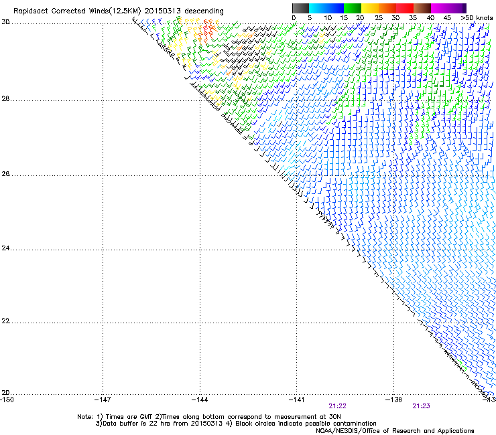Click the latitude label '22'
Screen dimensions: 496x435
tap(5, 321)
